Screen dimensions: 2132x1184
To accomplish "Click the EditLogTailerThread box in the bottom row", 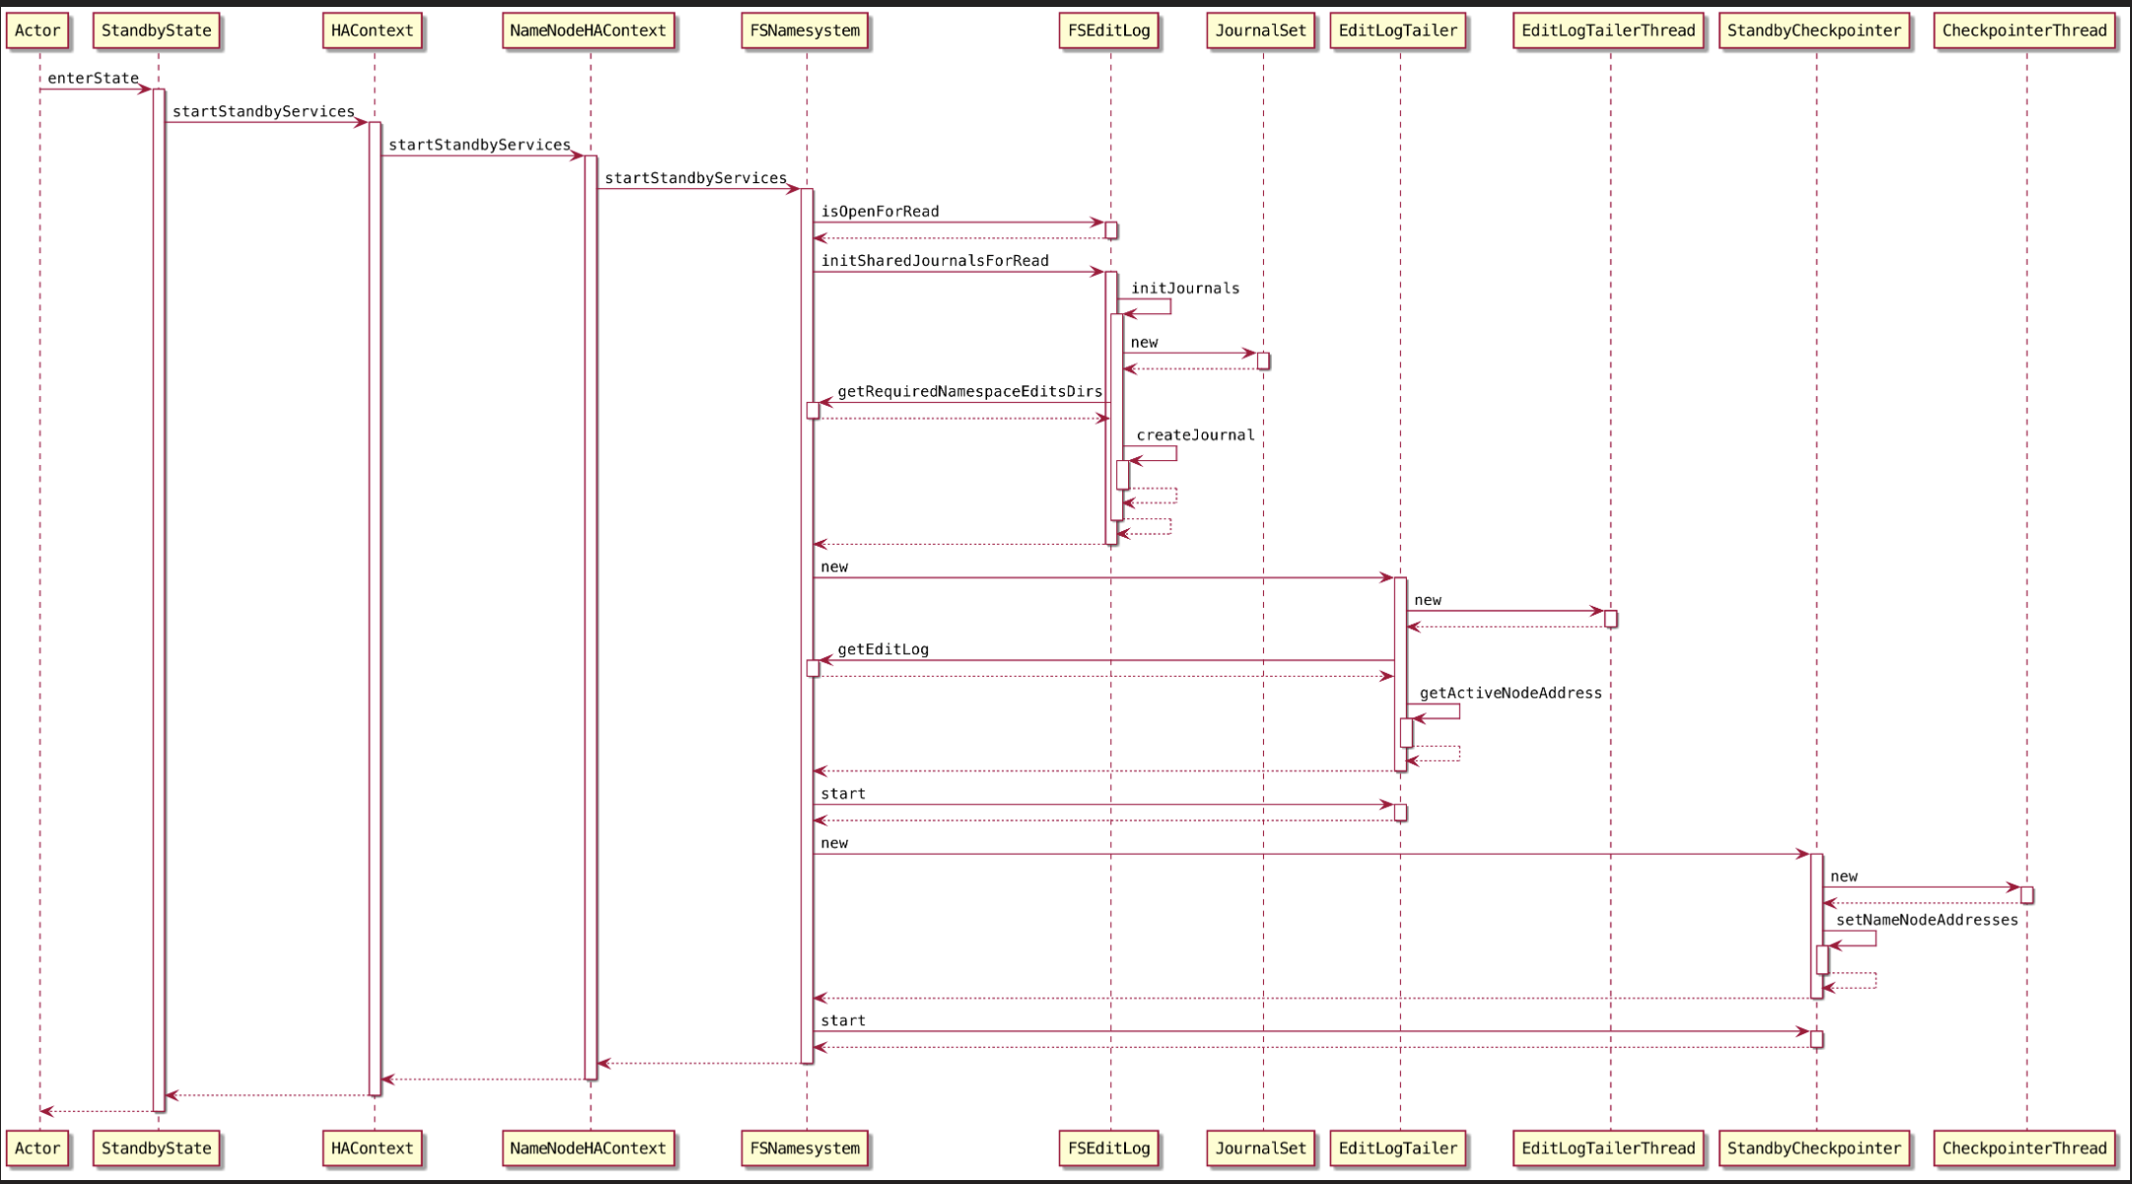I will 1609,1148.
